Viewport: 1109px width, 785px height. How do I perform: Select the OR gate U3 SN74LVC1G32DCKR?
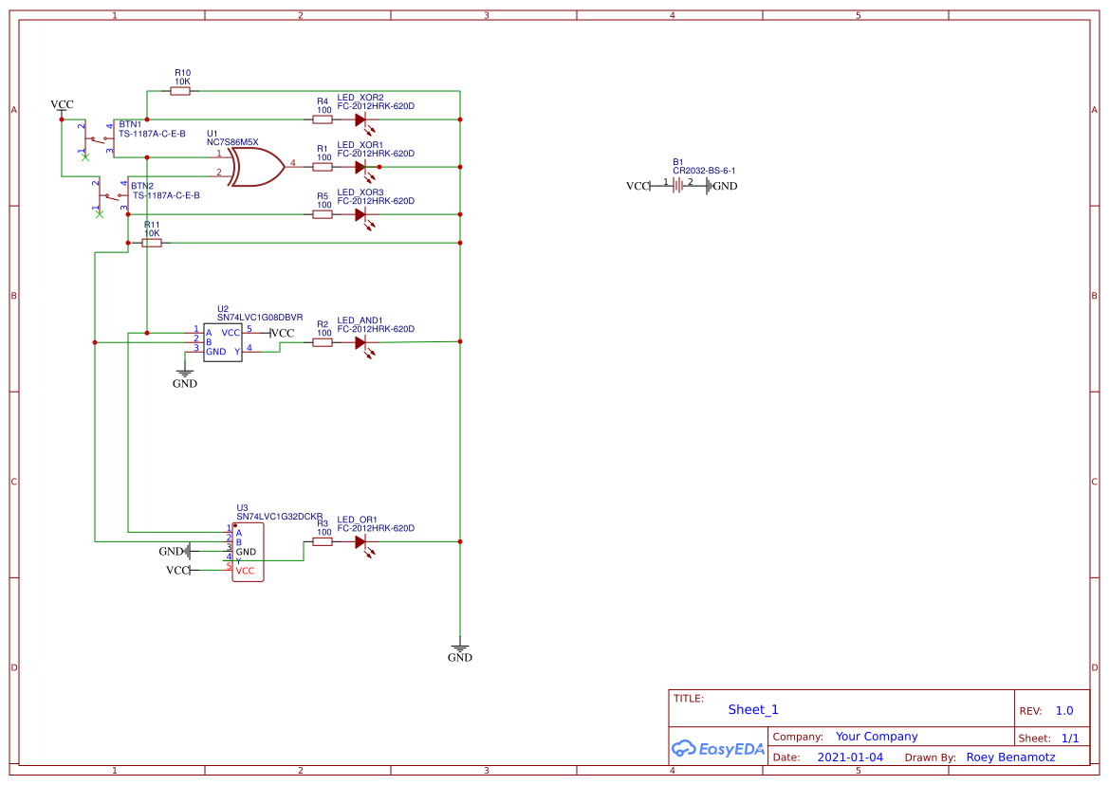pos(249,550)
